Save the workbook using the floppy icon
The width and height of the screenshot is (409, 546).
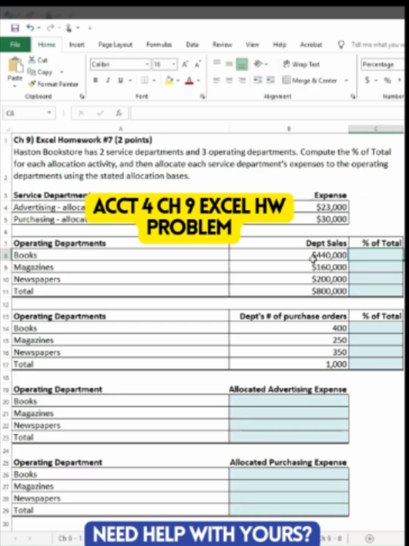(x=15, y=28)
